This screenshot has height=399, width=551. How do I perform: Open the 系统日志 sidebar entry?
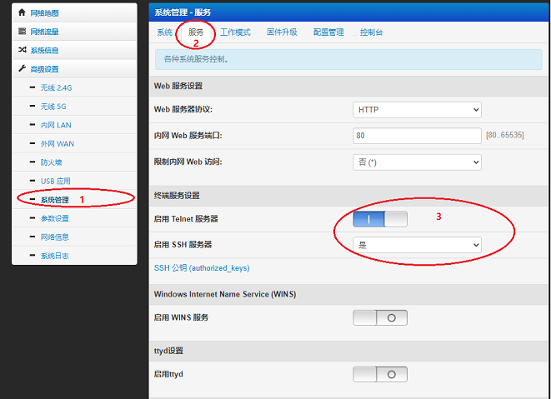55,256
